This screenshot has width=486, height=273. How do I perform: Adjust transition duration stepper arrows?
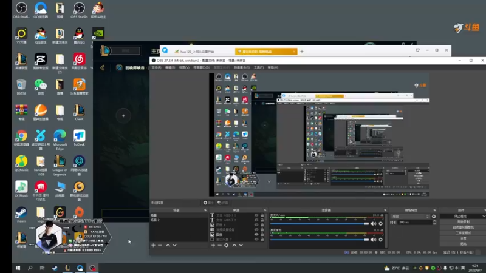tap(434, 222)
